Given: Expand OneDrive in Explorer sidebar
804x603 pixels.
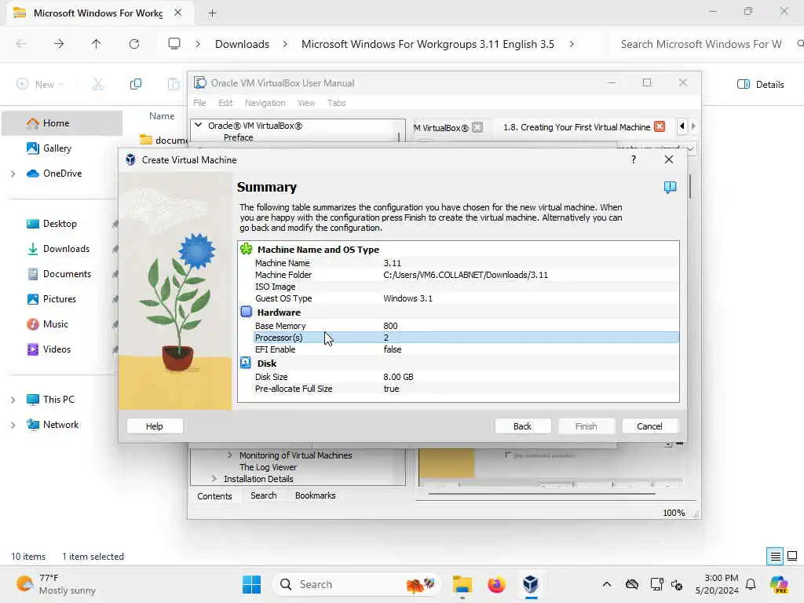Looking at the screenshot, I should [x=13, y=174].
